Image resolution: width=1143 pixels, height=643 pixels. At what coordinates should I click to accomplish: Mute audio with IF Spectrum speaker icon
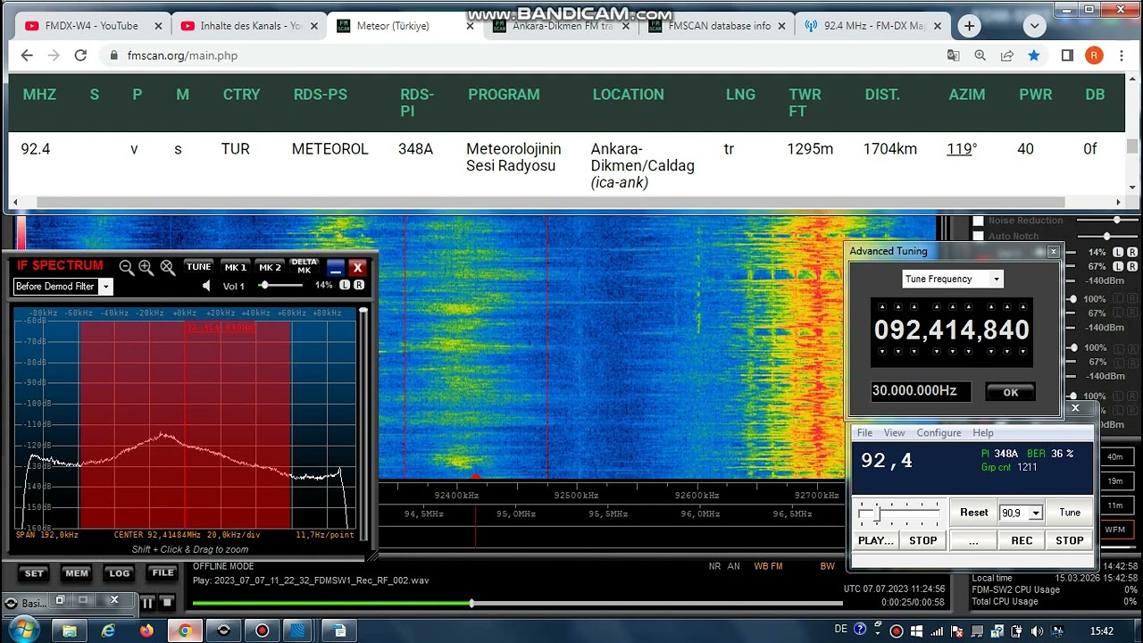tap(206, 286)
